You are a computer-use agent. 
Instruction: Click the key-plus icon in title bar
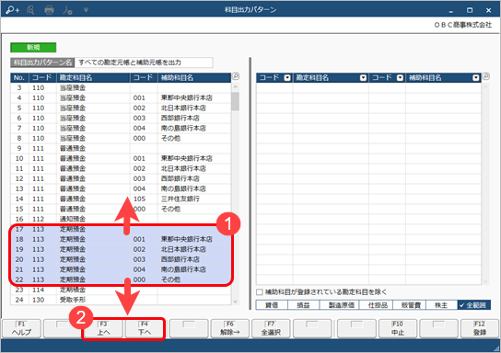pyautogui.click(x=13, y=10)
